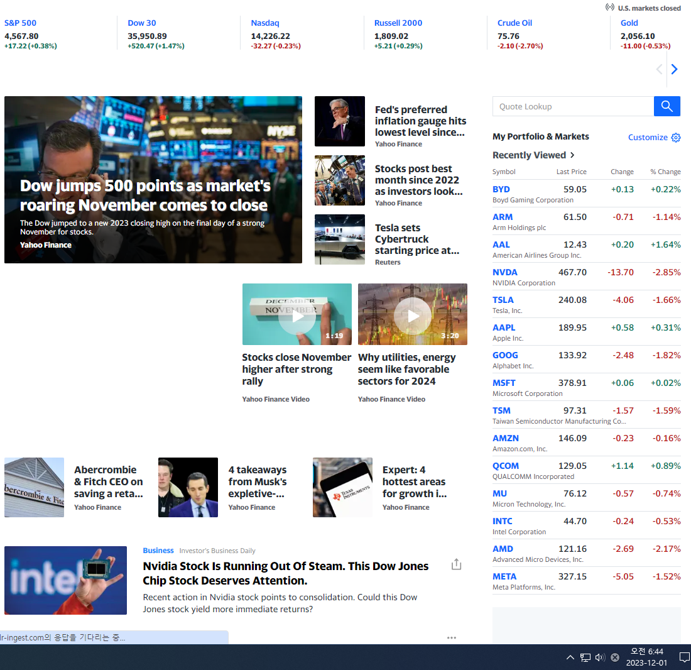Screen dimensions: 691x670
Task: Open the AMD symbol quote
Action: point(503,549)
